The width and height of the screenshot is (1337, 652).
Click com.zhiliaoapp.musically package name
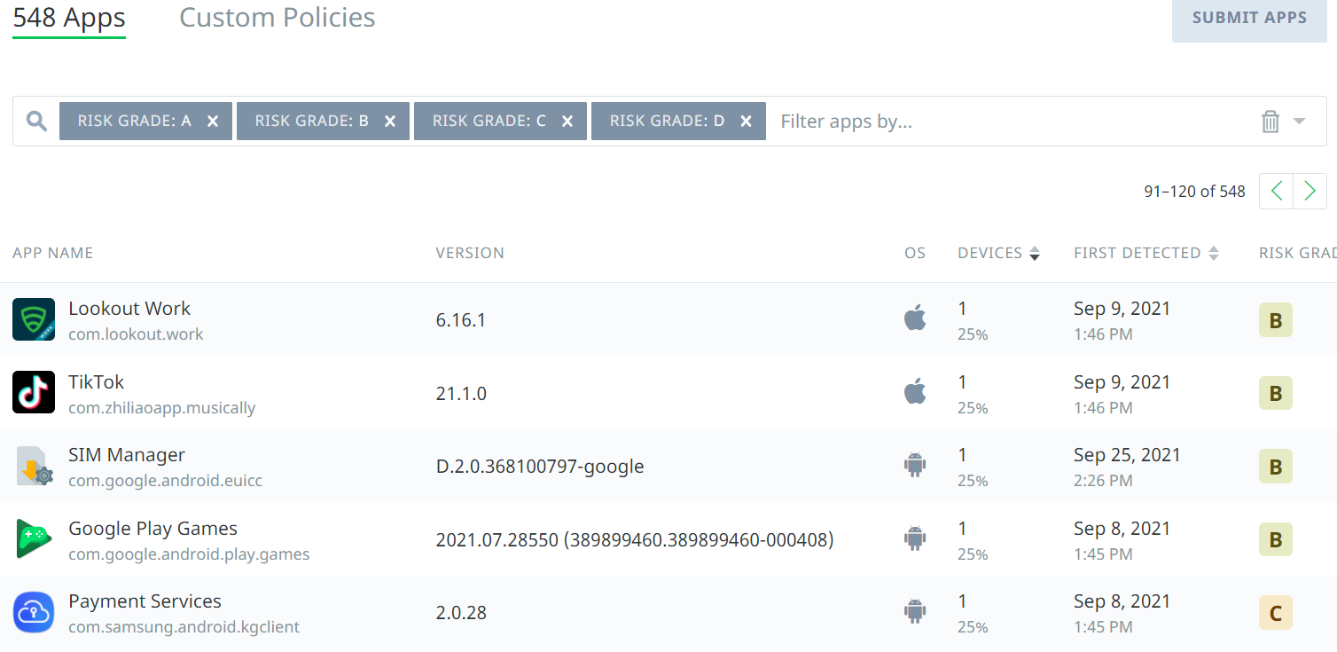pos(162,408)
